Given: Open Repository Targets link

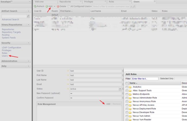Looking at the screenshot, I should [11, 32].
